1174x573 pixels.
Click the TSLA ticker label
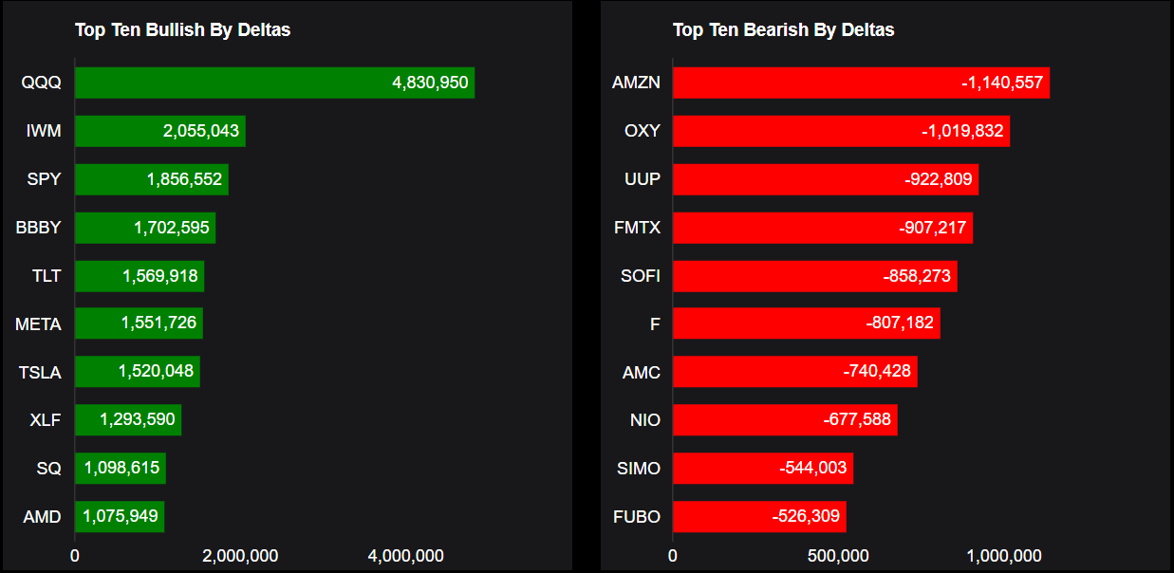[x=41, y=373]
